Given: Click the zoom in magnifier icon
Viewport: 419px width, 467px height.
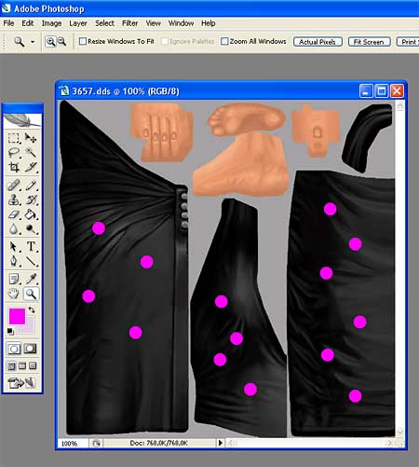Looking at the screenshot, I should pyautogui.click(x=50, y=41).
